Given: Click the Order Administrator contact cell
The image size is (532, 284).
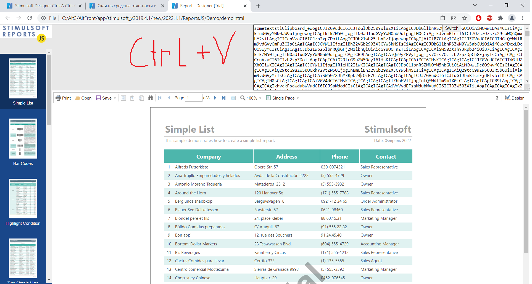Looking at the screenshot, I should coord(379,201).
